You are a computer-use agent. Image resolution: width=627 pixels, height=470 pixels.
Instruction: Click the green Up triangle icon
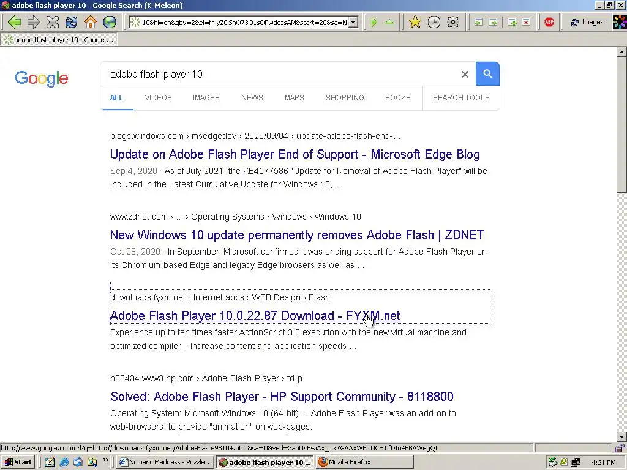click(x=389, y=22)
